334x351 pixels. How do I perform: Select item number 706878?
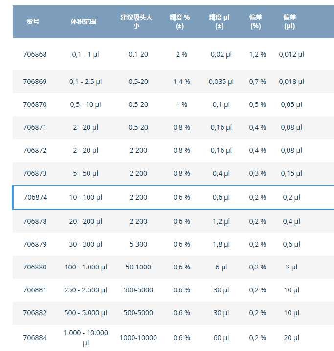(x=35, y=221)
